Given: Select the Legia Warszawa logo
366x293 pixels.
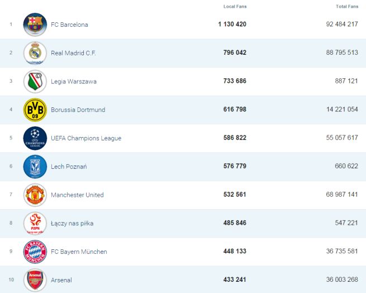Looking at the screenshot, I should point(35,82).
